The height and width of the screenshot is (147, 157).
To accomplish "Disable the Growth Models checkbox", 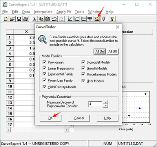I will [83, 68].
